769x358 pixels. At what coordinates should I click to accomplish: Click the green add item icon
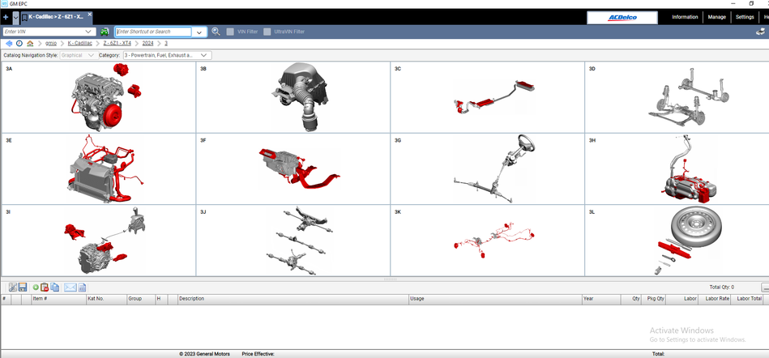(x=36, y=288)
